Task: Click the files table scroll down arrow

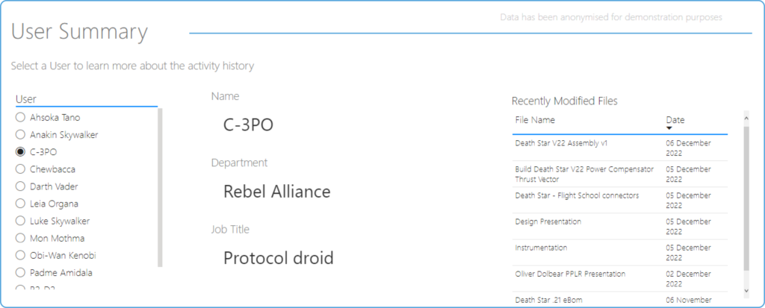Action: pyautogui.click(x=746, y=290)
